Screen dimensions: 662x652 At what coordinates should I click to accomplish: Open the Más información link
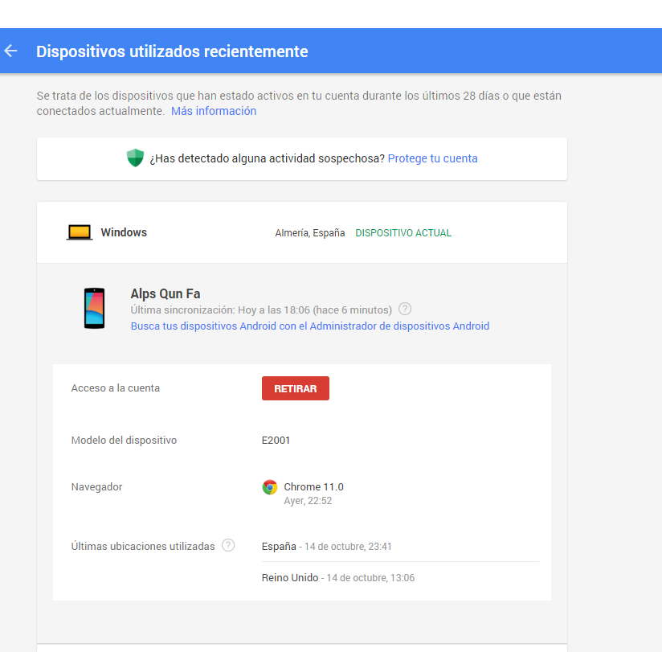click(214, 111)
